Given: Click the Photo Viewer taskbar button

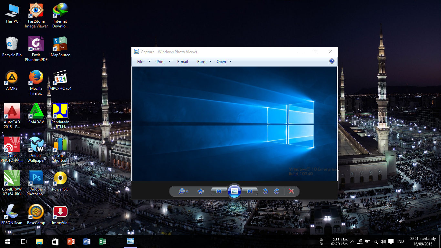Looking at the screenshot, I should tap(130, 242).
